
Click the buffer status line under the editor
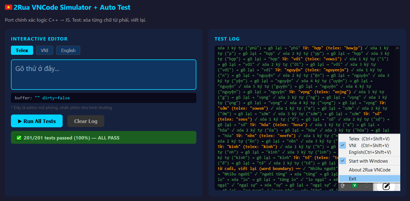click(x=103, y=98)
